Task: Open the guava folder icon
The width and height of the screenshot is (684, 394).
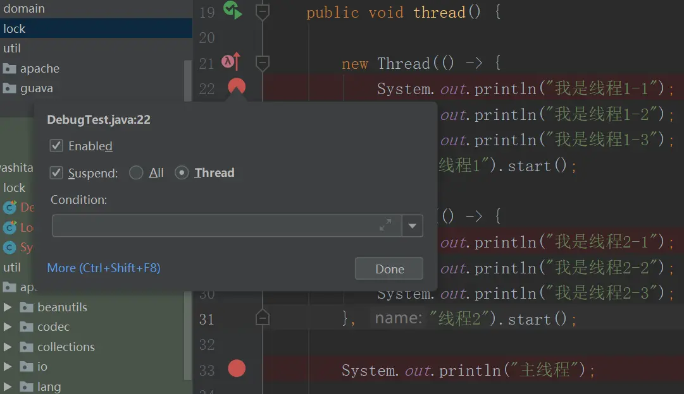Action: 9,88
